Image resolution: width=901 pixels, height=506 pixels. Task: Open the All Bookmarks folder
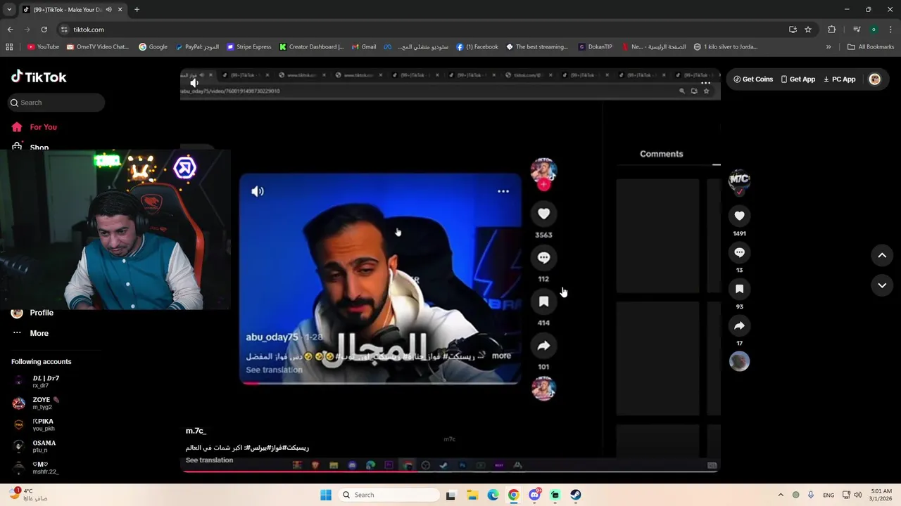(871, 47)
